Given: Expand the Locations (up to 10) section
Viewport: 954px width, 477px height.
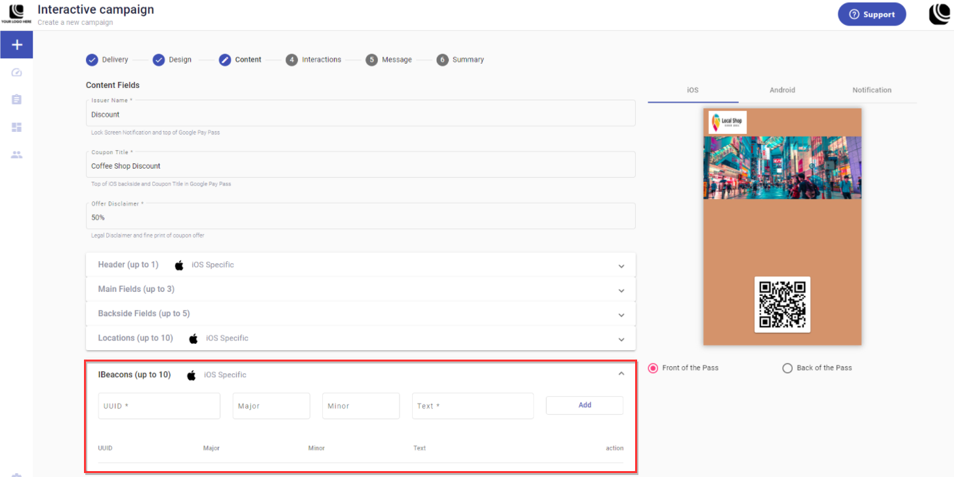Looking at the screenshot, I should pos(361,339).
